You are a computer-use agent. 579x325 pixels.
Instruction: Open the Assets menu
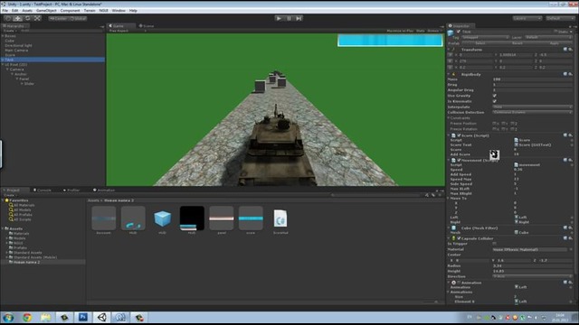[x=27, y=11]
